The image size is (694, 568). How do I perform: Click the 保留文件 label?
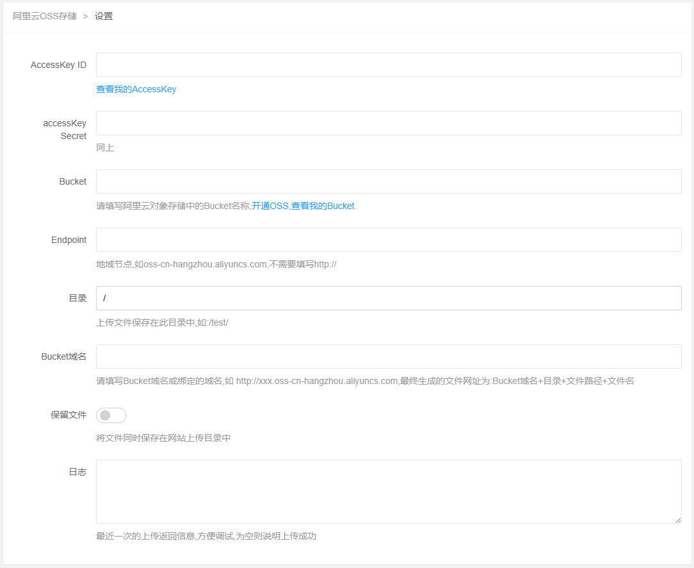pyautogui.click(x=69, y=415)
